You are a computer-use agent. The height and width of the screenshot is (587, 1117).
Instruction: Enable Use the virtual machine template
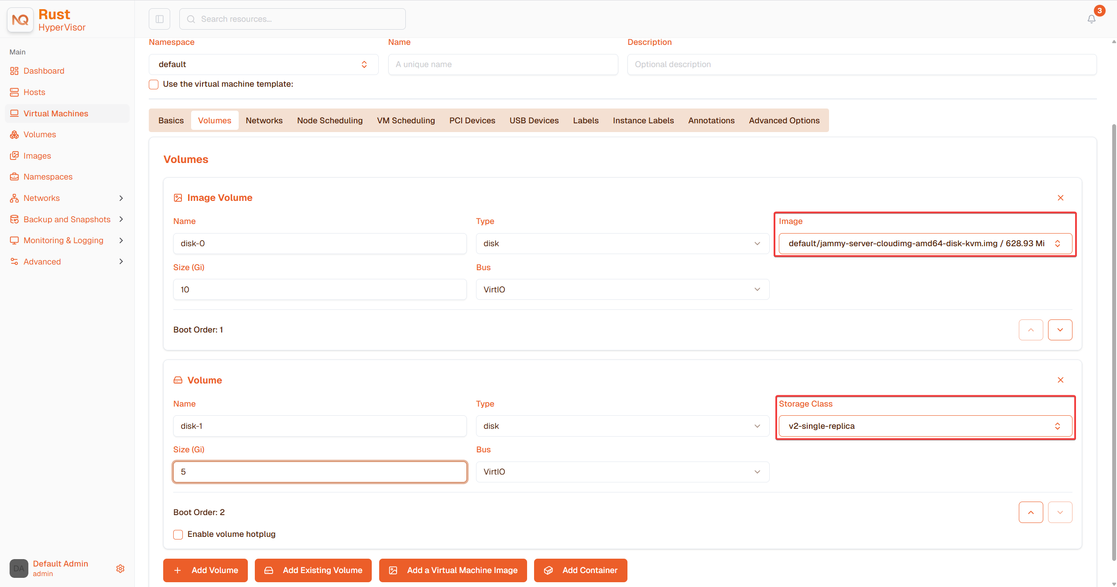(x=154, y=85)
